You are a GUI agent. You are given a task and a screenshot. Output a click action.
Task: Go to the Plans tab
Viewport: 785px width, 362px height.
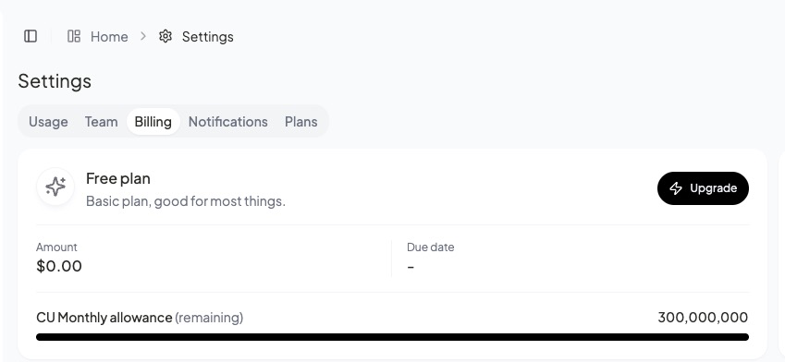pos(301,122)
